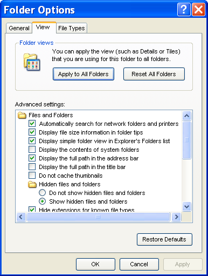Toggle Hide extensions for known file types
Screen dimensions: 208x276
[x=32, y=209]
